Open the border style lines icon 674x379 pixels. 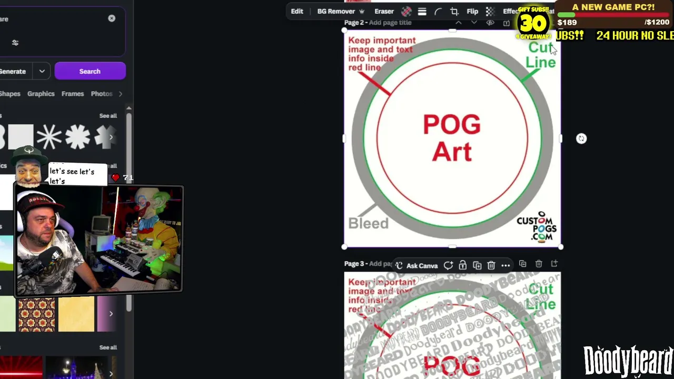coord(422,12)
